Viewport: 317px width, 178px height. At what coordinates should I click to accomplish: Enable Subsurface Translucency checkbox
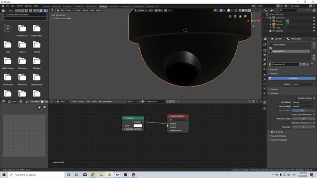click(x=314, y=123)
